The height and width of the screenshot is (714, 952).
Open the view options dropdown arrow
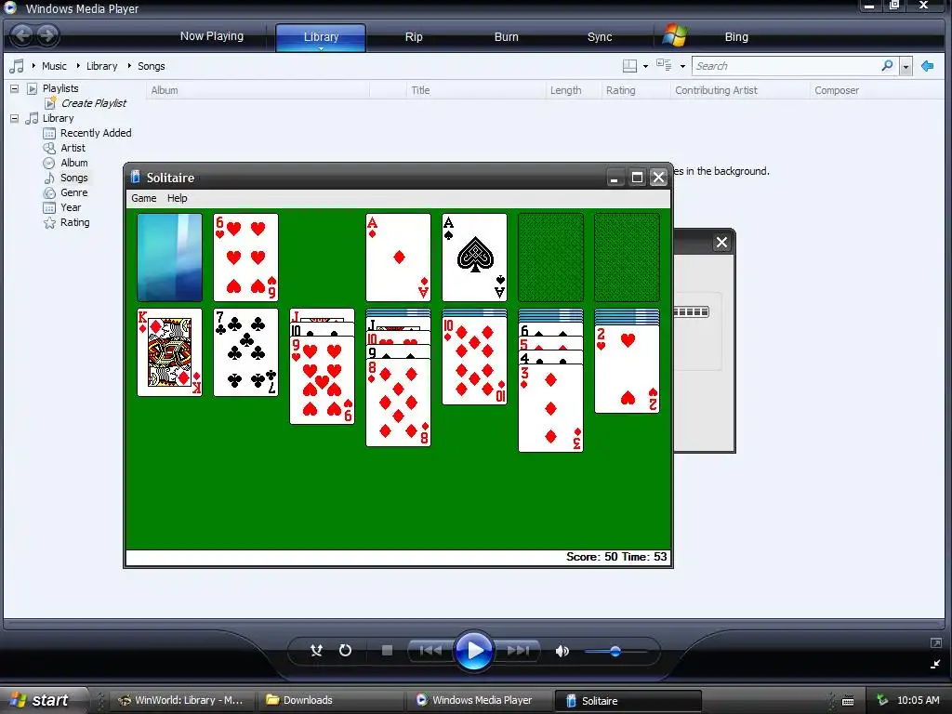[x=682, y=66]
